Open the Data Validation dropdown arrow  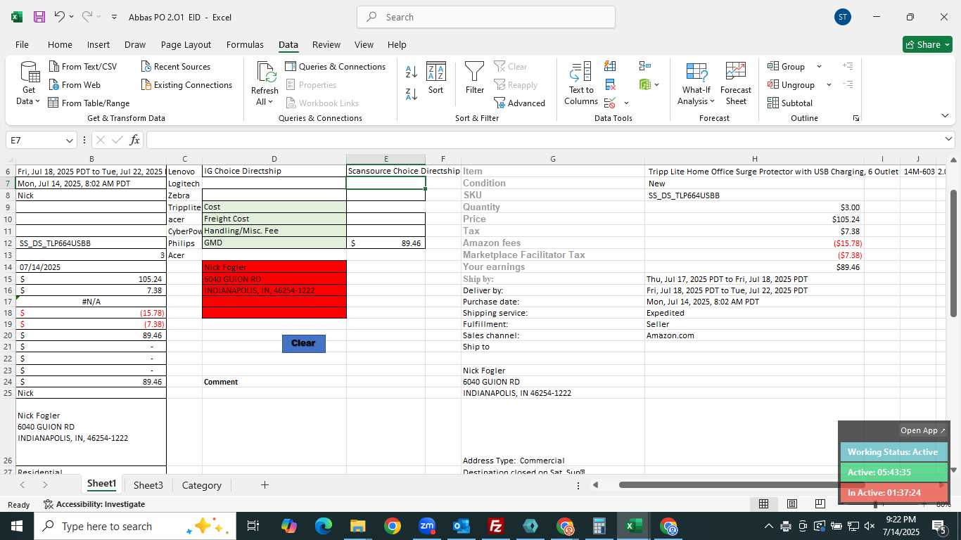pos(626,103)
